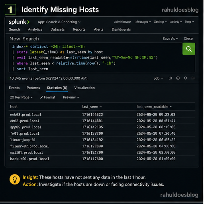Image resolution: width=204 pixels, height=204 pixels.
Task: Open the Alerts nav item
Action: [98, 29]
